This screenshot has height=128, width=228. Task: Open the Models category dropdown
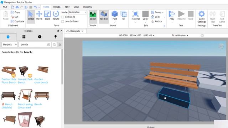[x=10, y=44]
